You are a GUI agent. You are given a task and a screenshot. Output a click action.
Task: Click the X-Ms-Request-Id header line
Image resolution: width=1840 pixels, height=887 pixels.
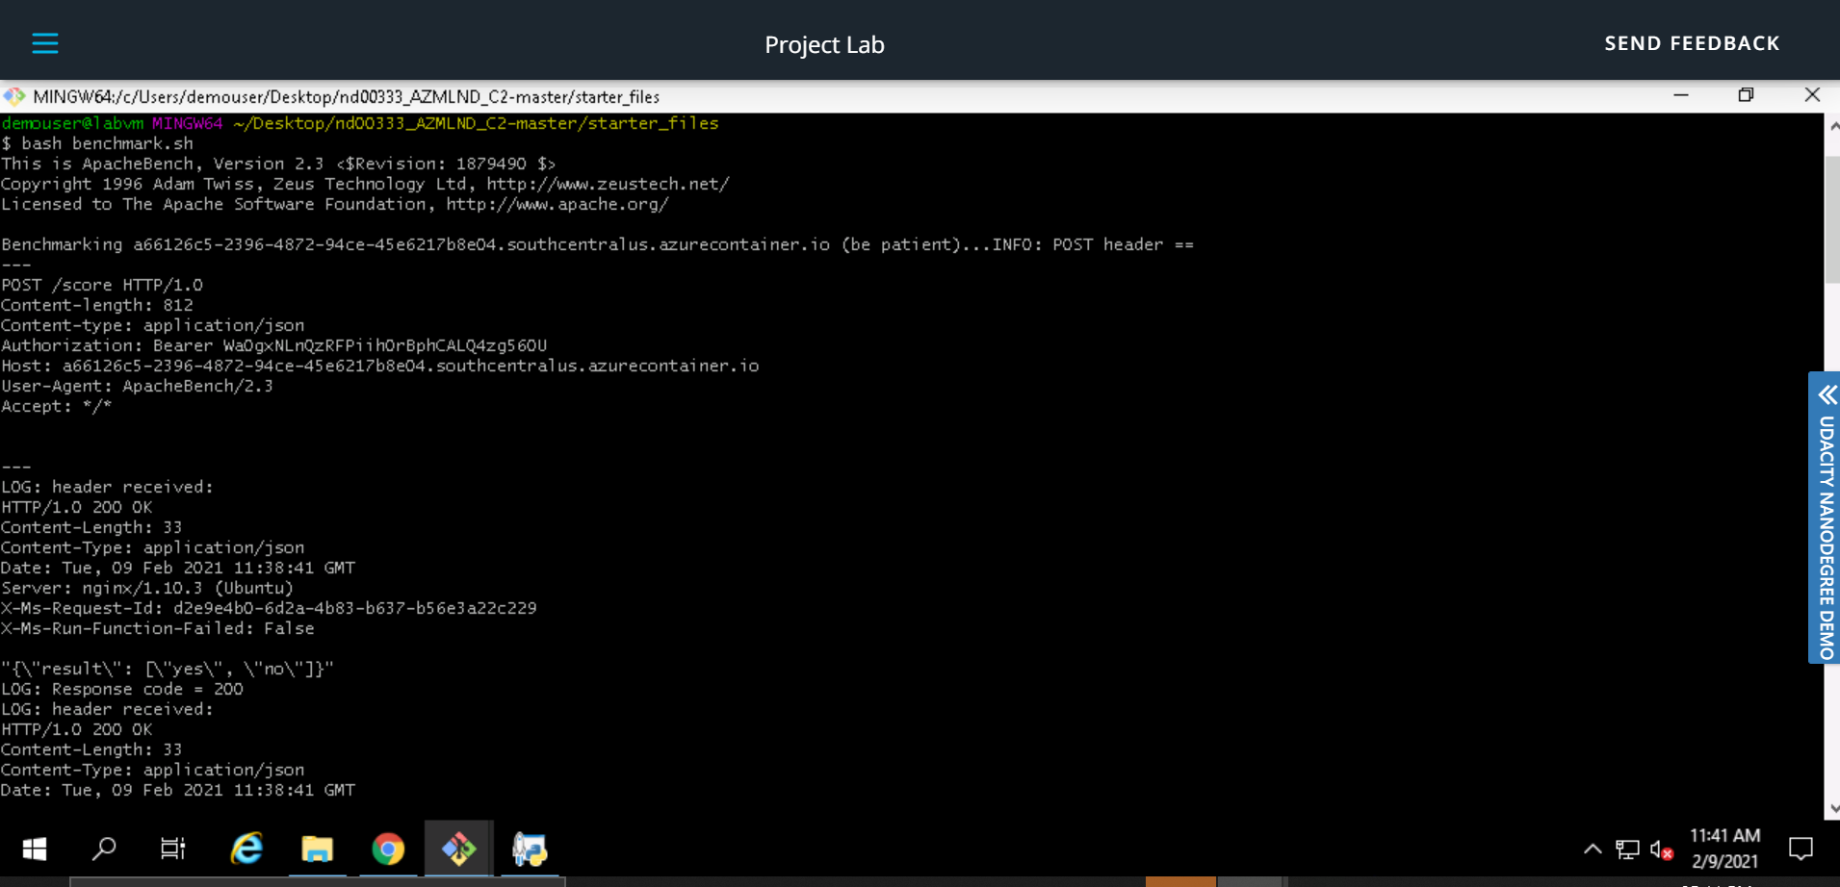point(269,608)
